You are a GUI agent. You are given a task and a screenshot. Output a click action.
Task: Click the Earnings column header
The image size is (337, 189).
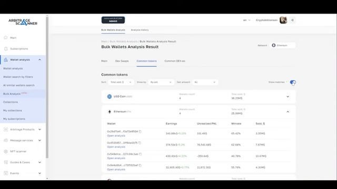pos(171,124)
